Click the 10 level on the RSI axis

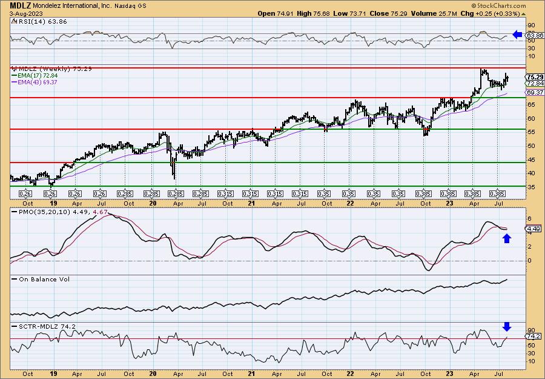530,56
